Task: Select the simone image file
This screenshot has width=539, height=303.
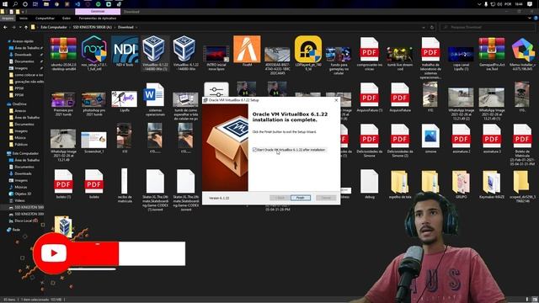Action: (x=430, y=136)
